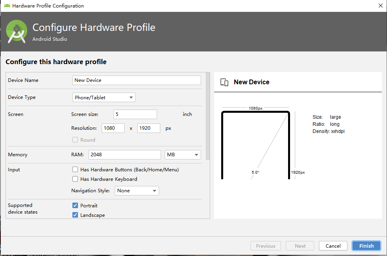Open the RAM unit MB dropdown
Viewport: 387px width, 256px height.
pyautogui.click(x=183, y=155)
